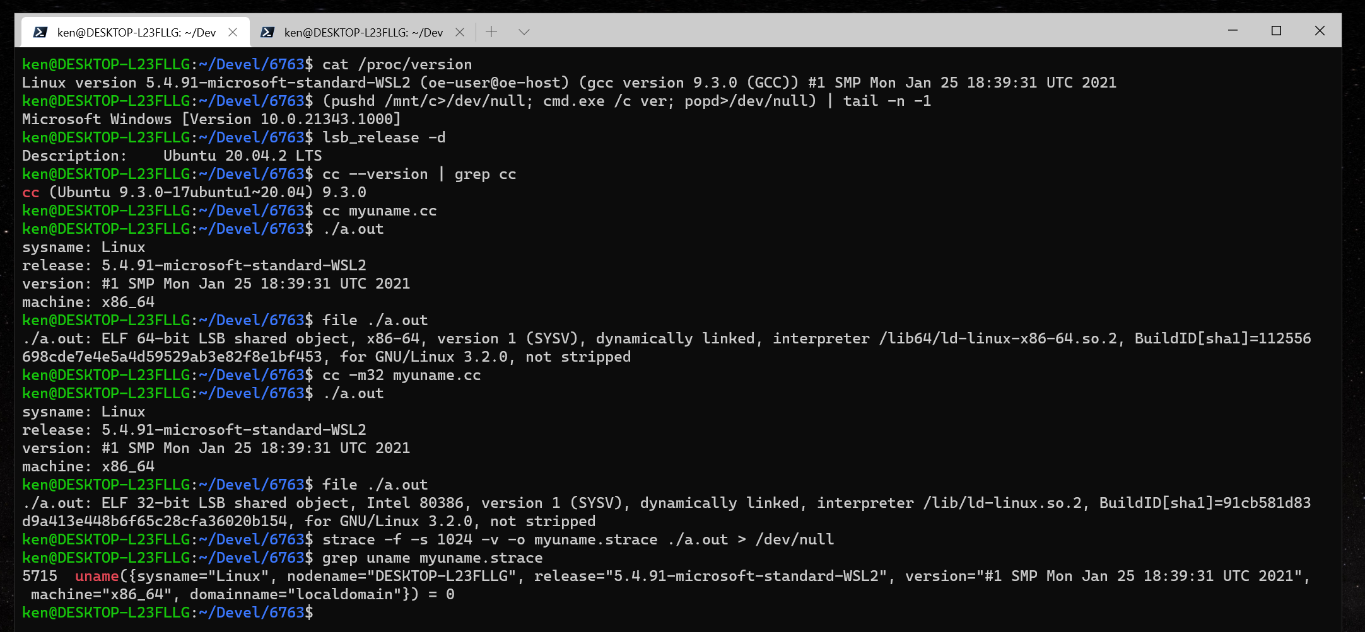
Task: Click the dropdown arrow to show terminal profiles
Action: [524, 31]
